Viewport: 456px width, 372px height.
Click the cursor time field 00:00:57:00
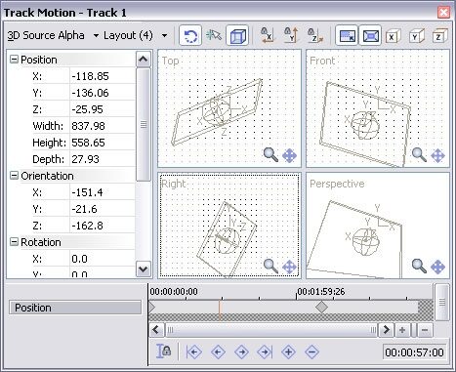[414, 352]
